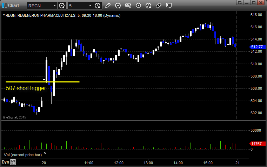Expand the interval 5 dropdown arrow

tap(91, 6)
